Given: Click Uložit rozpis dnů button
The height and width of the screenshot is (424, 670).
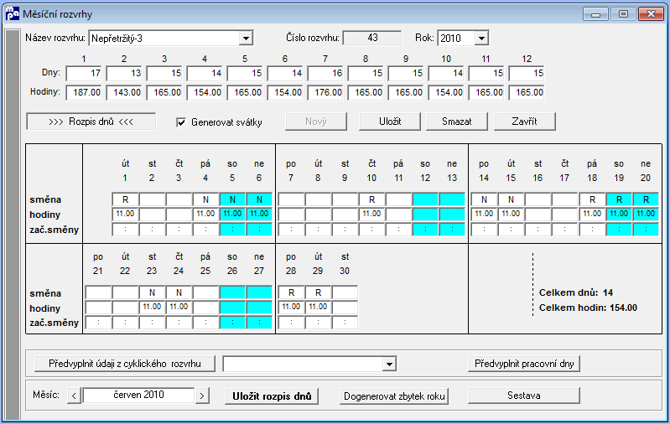Looking at the screenshot, I should (x=272, y=396).
